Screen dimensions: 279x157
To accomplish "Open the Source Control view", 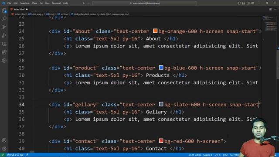I will [x=4, y=27].
